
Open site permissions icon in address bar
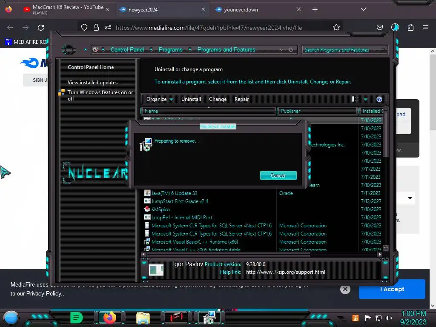click(x=108, y=27)
